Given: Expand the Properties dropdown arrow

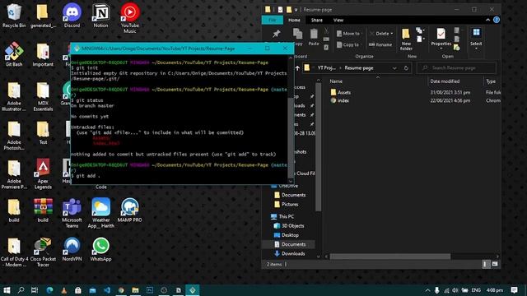Looking at the screenshot, I should coord(441,49).
